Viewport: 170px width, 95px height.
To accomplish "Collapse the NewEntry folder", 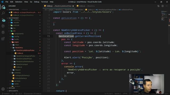I will tap(11, 47).
